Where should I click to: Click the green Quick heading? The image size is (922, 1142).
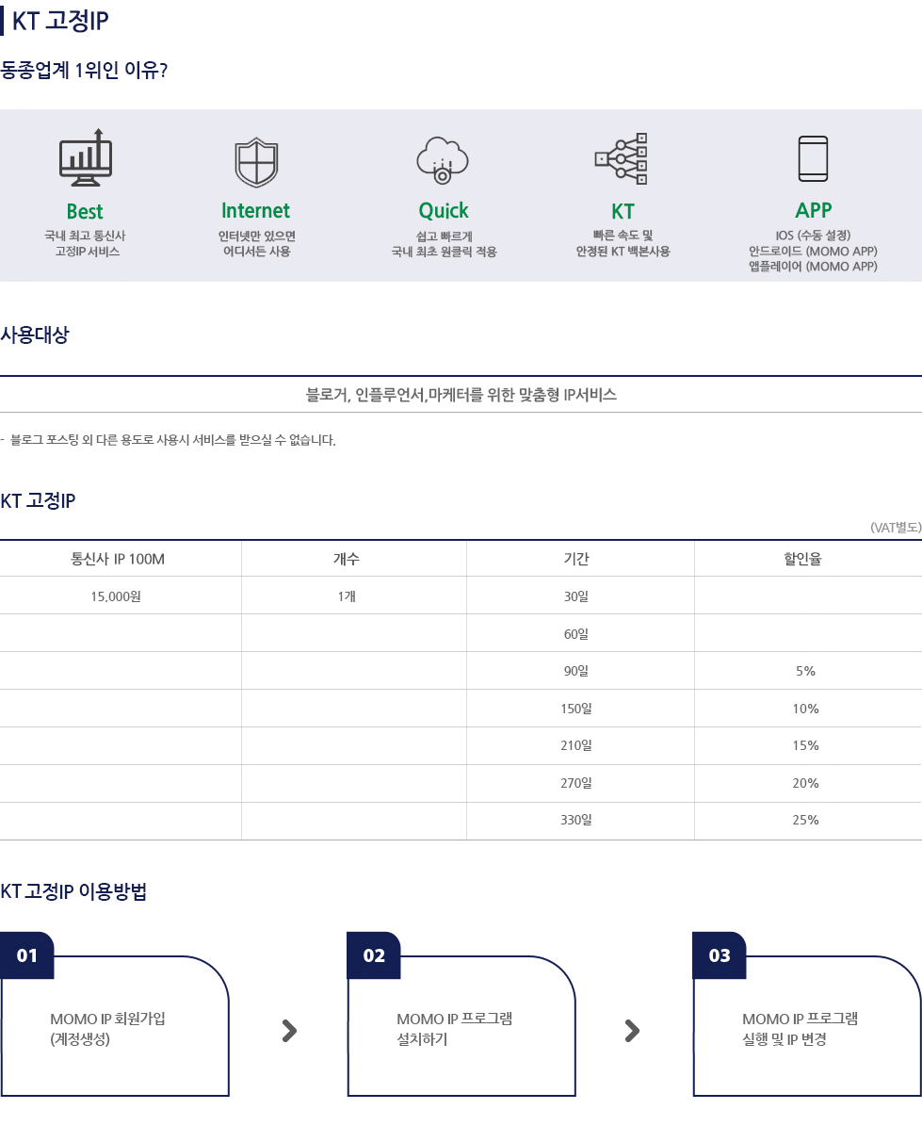point(444,210)
